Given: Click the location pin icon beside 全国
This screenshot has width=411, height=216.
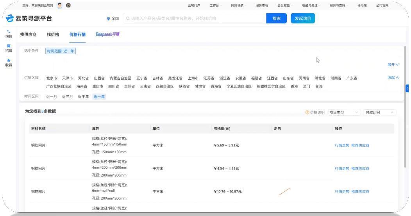Looking at the screenshot, I should (x=109, y=18).
